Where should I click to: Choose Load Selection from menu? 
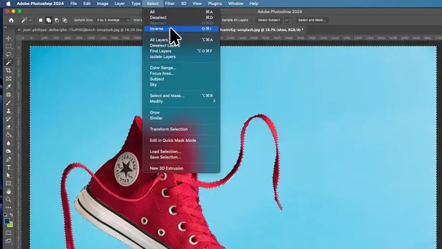click(x=182, y=151)
